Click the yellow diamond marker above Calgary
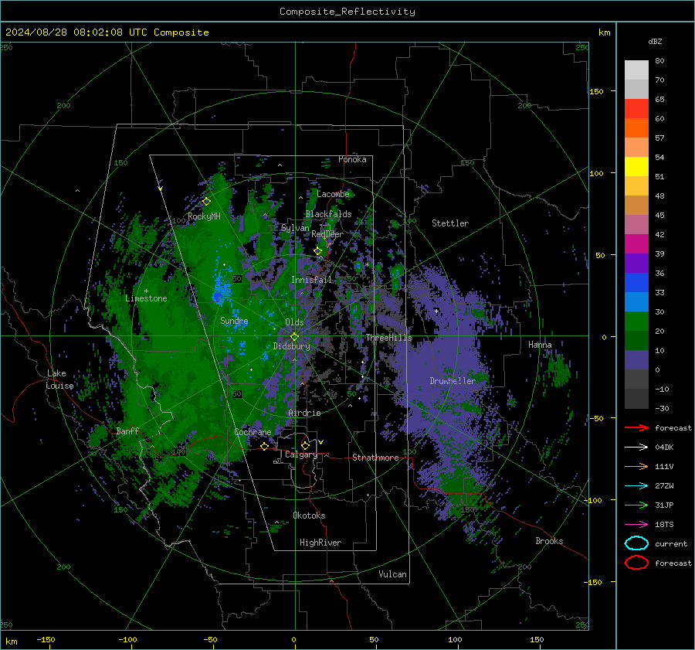 305,445
